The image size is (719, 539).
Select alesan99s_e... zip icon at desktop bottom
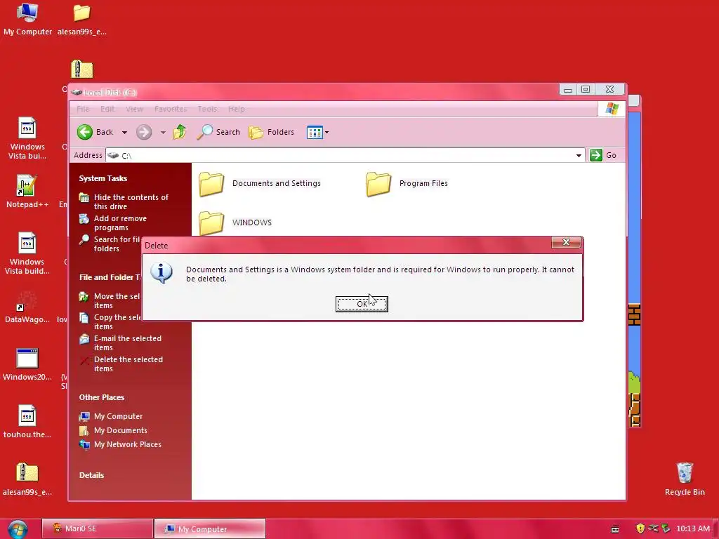(27, 479)
